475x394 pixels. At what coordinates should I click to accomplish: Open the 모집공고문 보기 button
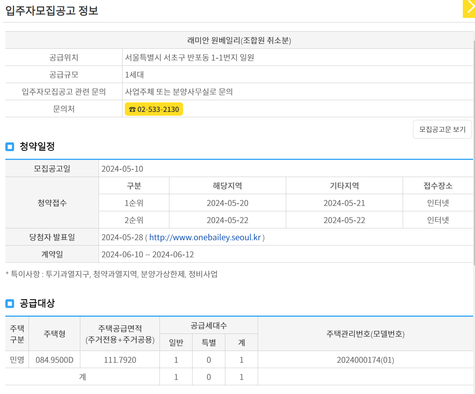click(x=442, y=129)
